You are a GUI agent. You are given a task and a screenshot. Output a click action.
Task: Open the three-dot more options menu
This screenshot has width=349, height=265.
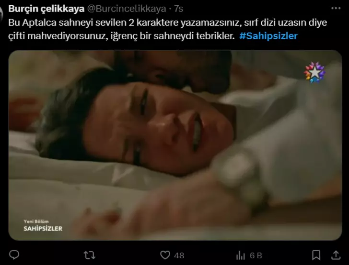coord(336,9)
